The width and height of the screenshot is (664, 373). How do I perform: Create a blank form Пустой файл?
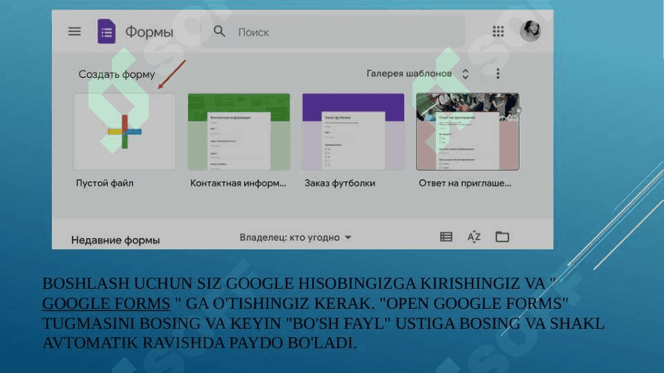click(124, 132)
